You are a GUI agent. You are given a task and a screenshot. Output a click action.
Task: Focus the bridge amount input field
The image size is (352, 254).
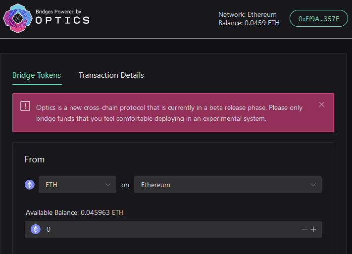point(168,229)
